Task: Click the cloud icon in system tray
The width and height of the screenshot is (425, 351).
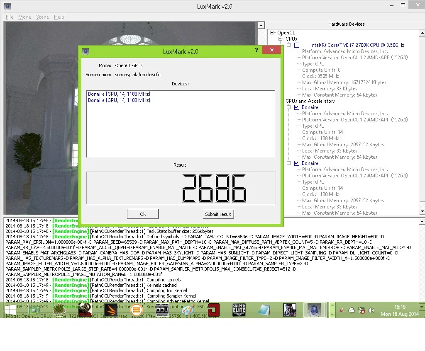Action: click(352, 310)
